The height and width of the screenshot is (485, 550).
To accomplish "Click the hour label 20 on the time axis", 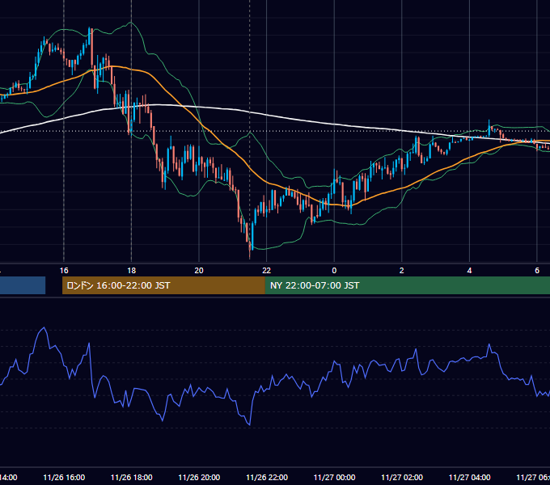I will coord(199,270).
